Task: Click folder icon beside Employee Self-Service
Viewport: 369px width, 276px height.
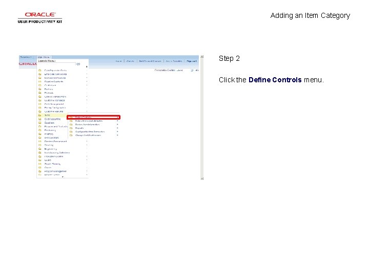Action: (40, 74)
